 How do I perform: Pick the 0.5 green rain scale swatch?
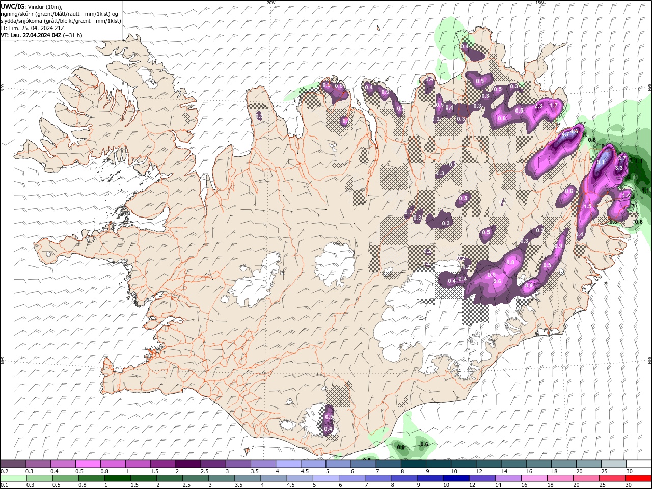[x=65, y=478]
